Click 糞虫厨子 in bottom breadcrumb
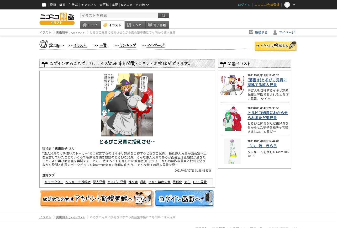Image resolution: width=337 pixels, height=228 pixels. tap(62, 217)
